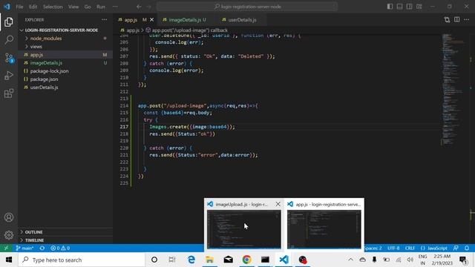This screenshot has height=267, width=475.
Task: Click the Explorer more actions ellipsis
Action: click(x=104, y=20)
